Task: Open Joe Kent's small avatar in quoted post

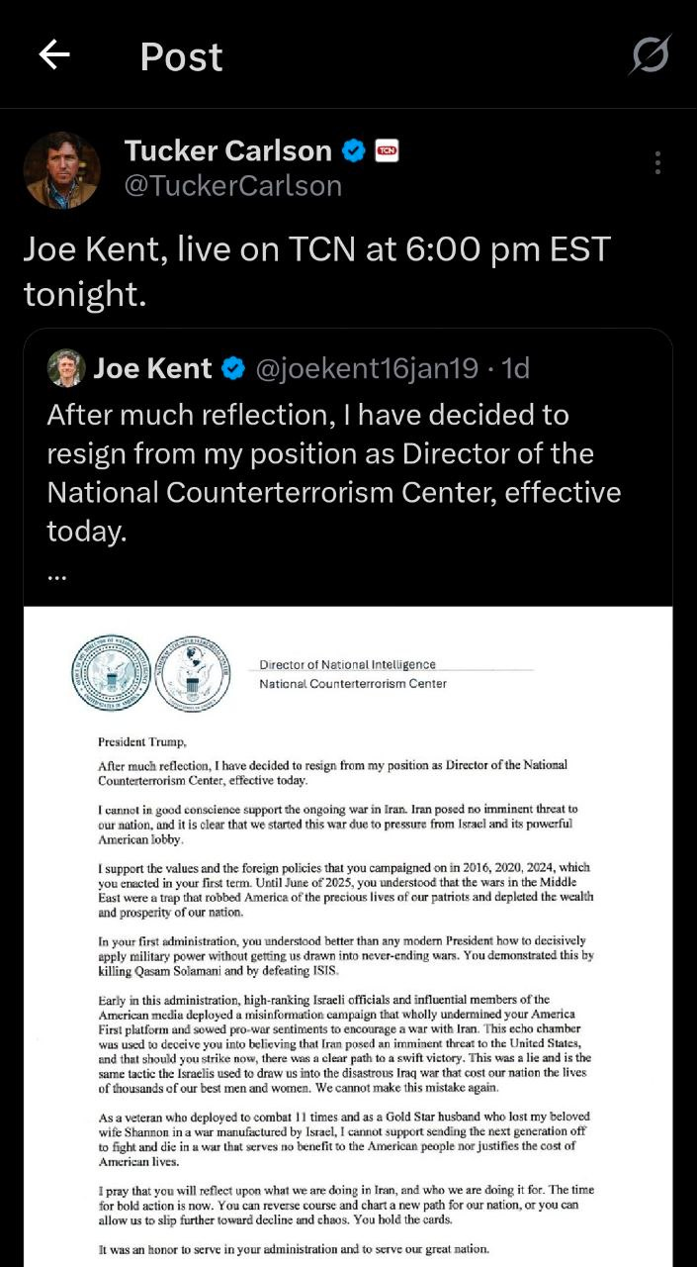Action: [x=66, y=368]
